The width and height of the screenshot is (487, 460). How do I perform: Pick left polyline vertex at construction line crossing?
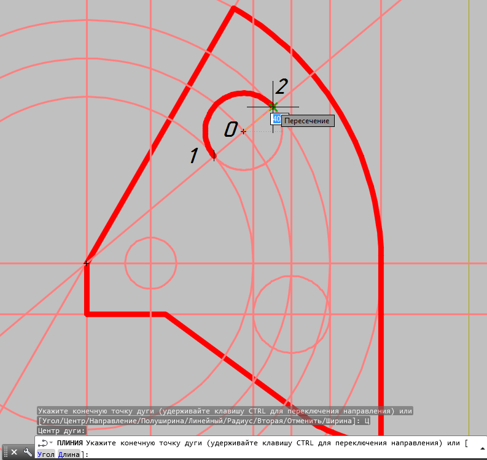pos(87,263)
